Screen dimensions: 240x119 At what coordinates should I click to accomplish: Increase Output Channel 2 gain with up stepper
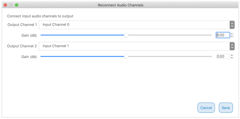coord(232,55)
